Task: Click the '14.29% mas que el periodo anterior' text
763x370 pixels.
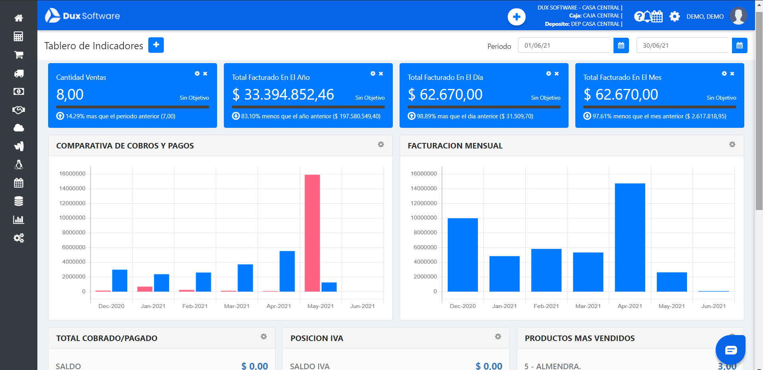Action: click(120, 116)
